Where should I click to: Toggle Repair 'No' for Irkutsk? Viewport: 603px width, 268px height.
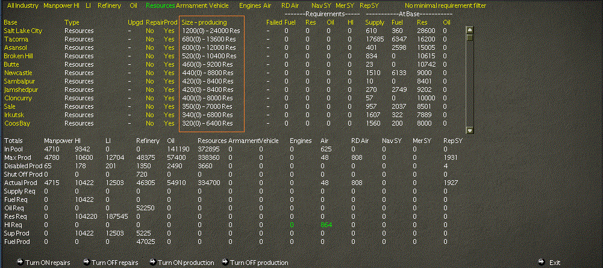click(149, 115)
